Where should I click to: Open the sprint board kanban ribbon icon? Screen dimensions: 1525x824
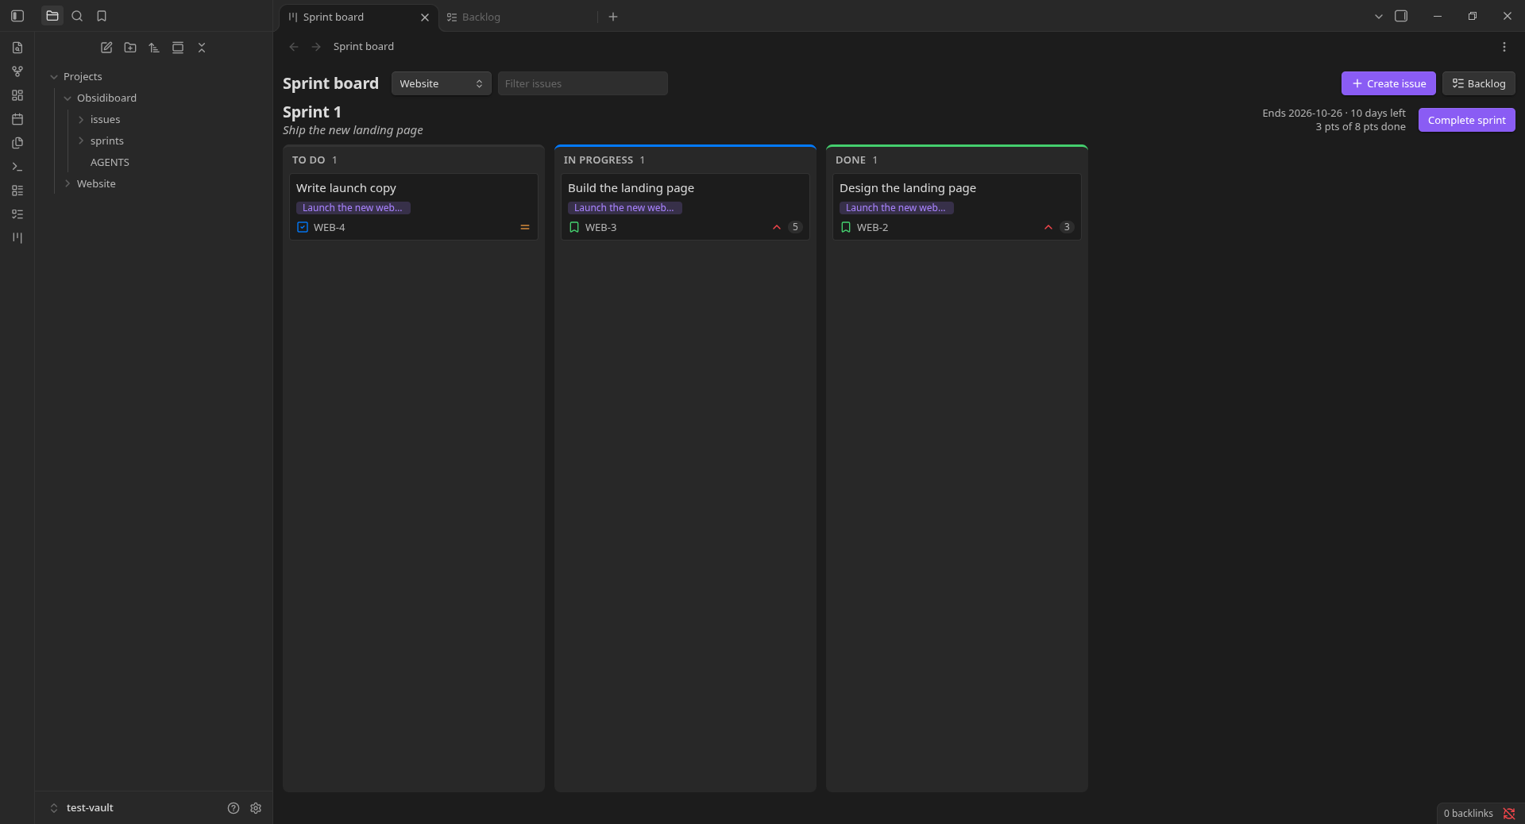click(17, 237)
